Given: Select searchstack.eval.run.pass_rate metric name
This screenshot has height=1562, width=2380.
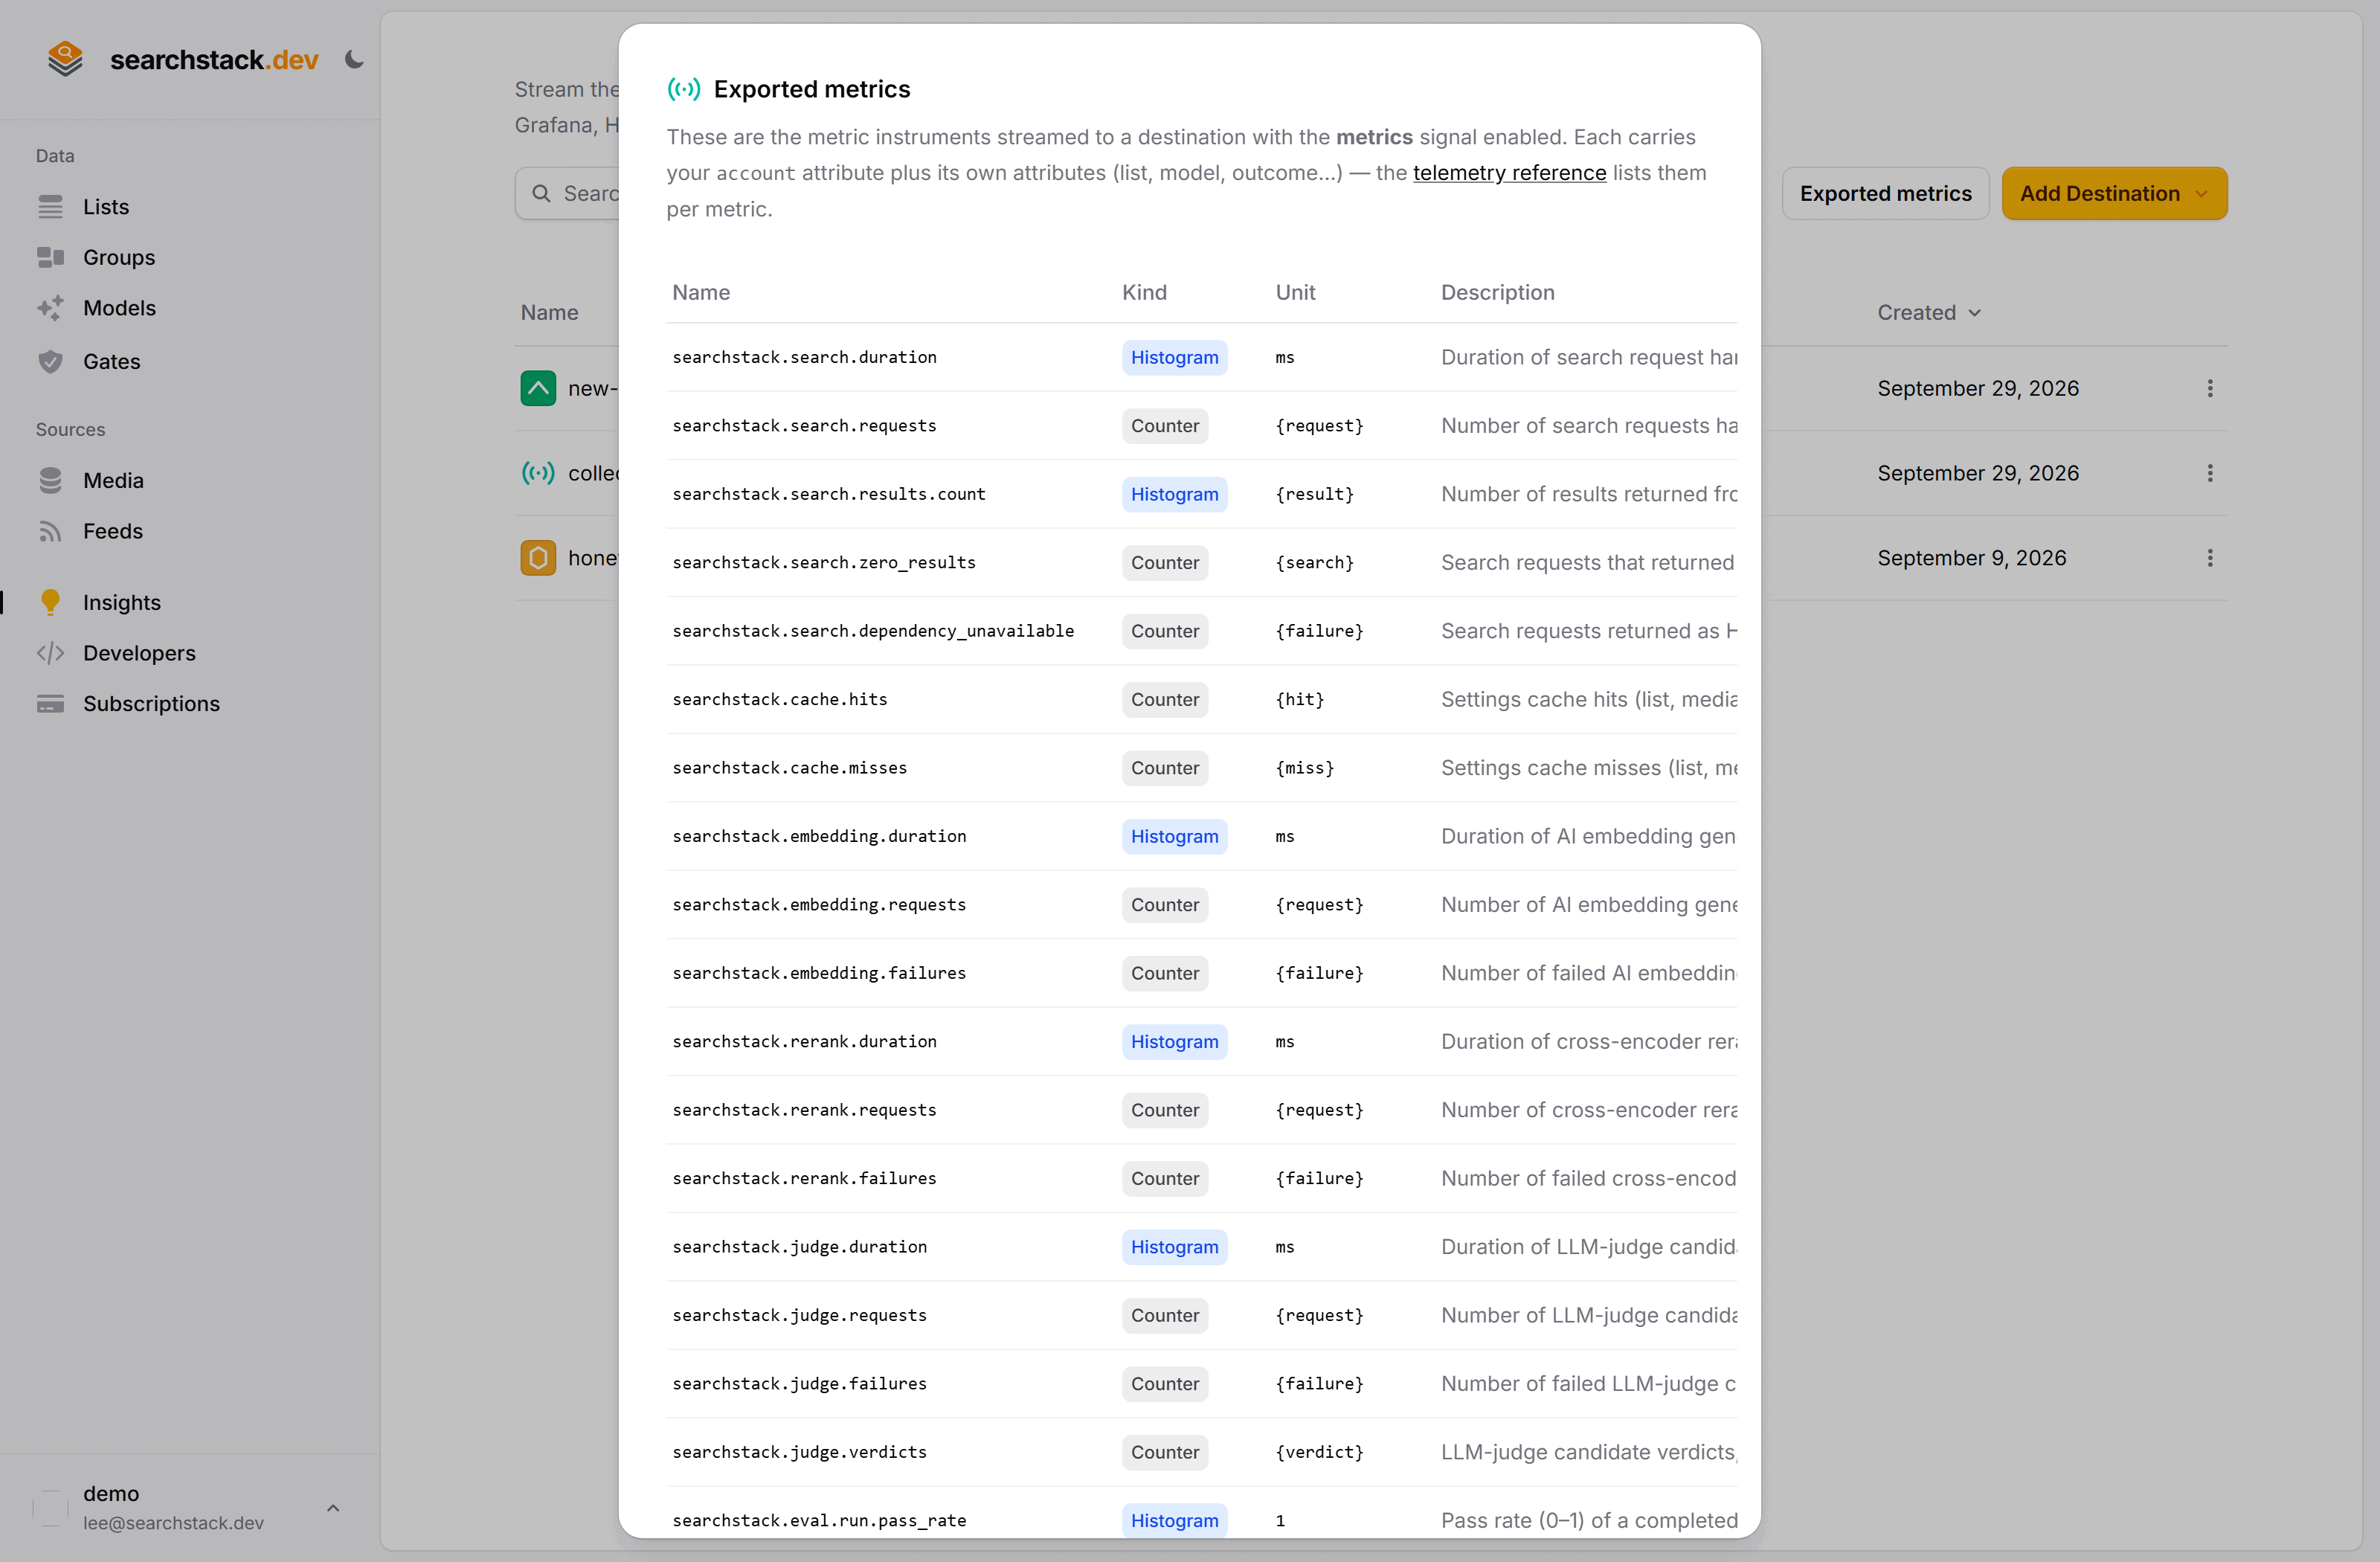Looking at the screenshot, I should [819, 1521].
